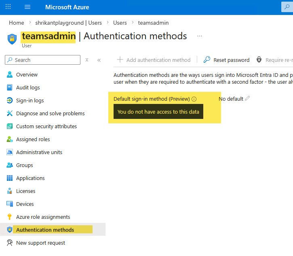Click the Overview person icon
Screen dimensions: 293x256
tap(10, 74)
